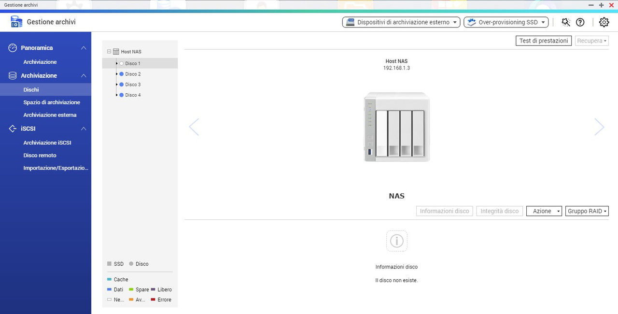The height and width of the screenshot is (314, 618).
Task: Click the Gestione archivi app logo icon
Action: coord(16,22)
